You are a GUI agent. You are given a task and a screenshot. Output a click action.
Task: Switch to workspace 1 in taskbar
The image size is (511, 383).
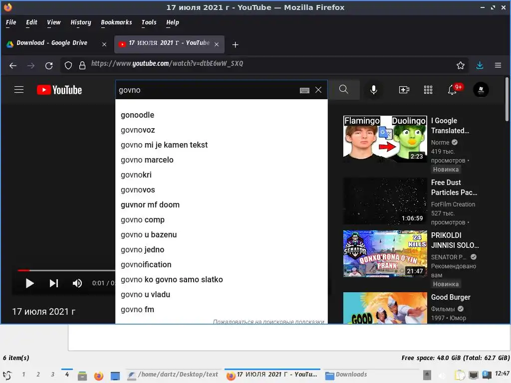(x=23, y=375)
